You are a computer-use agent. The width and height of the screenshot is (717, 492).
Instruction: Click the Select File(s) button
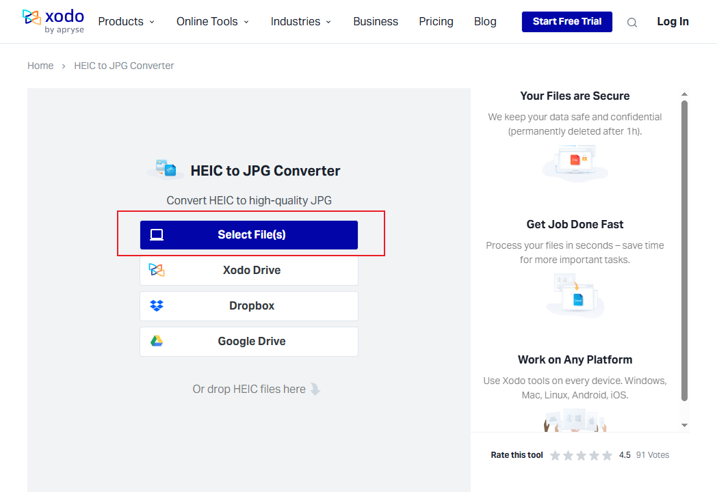(x=248, y=234)
